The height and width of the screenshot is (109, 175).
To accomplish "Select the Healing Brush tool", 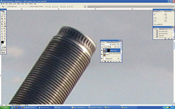I will point(2,22).
